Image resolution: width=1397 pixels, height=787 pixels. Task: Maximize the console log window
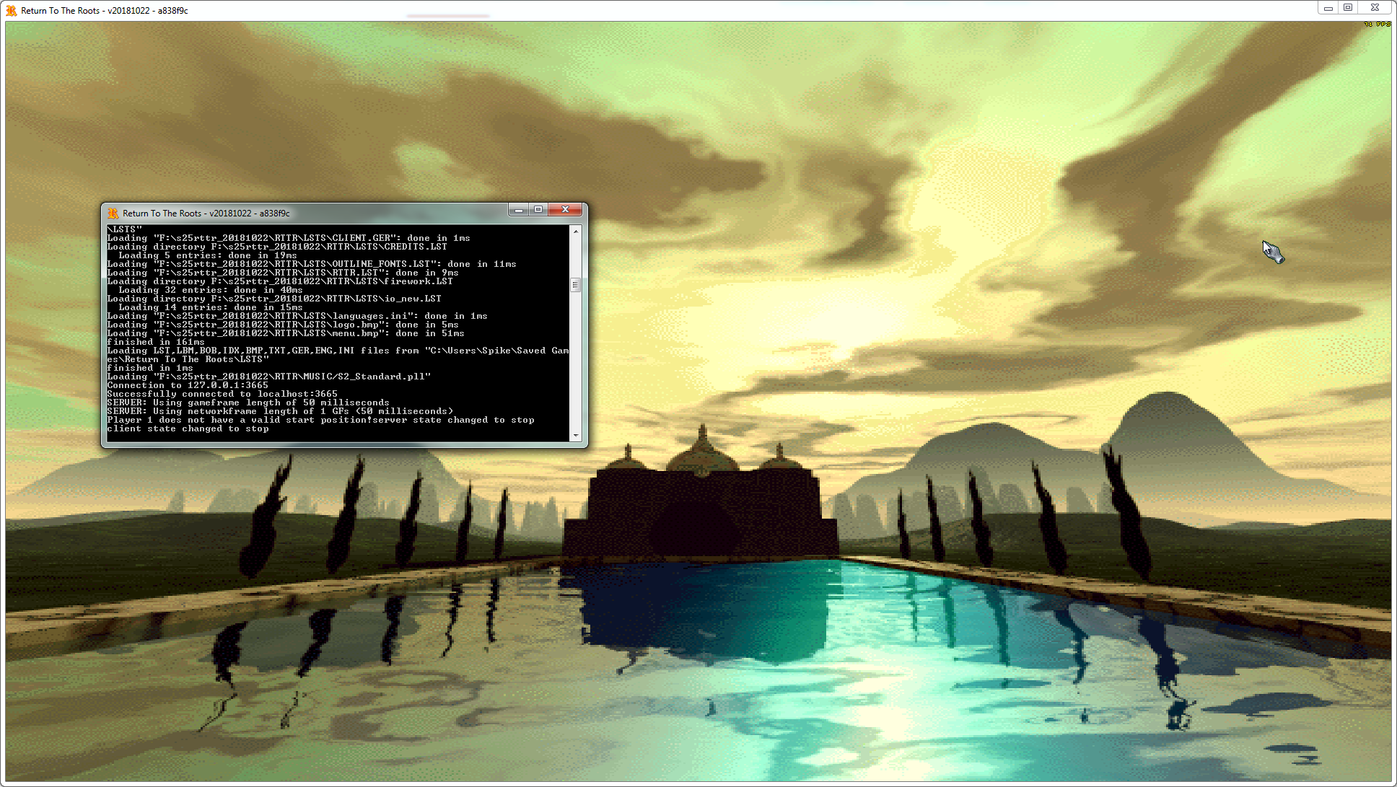(538, 210)
